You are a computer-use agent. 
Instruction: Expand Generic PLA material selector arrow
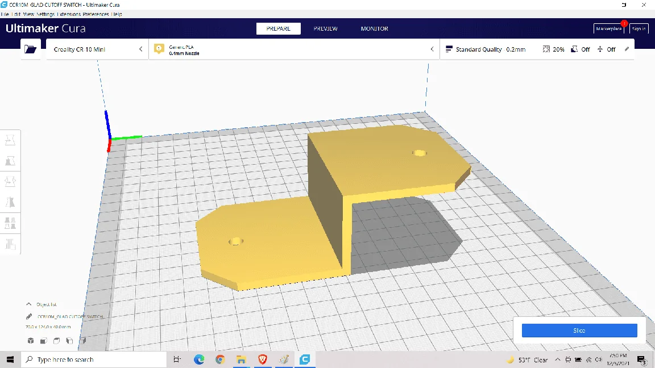pyautogui.click(x=432, y=49)
